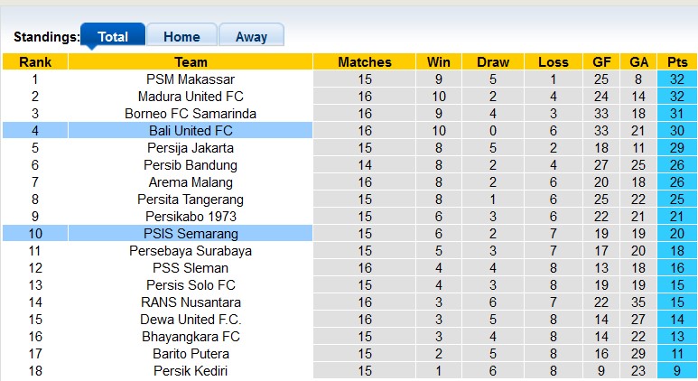698x381 pixels.
Task: Click the Pts column header
Action: click(x=676, y=62)
